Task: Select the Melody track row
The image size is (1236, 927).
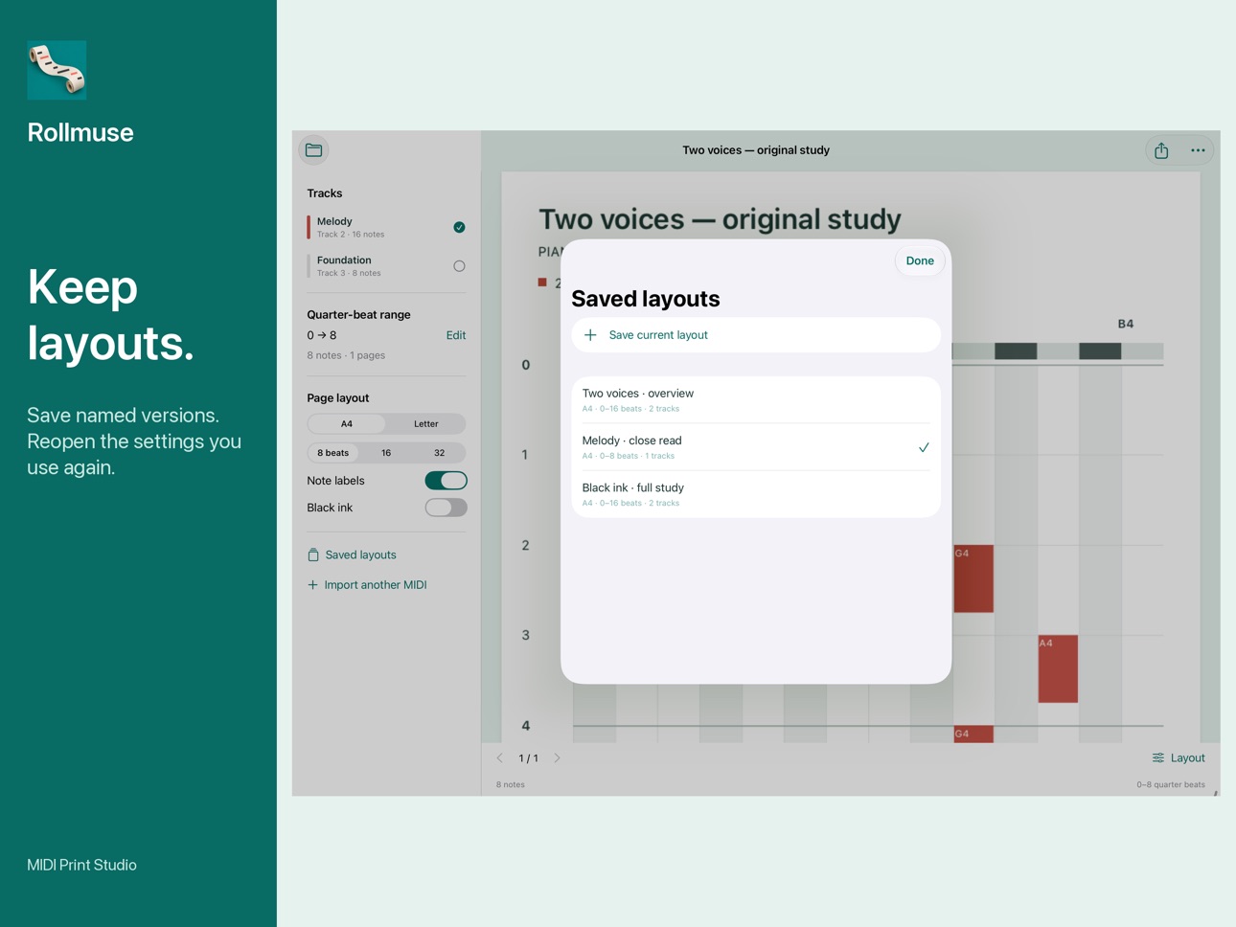Action: [386, 227]
